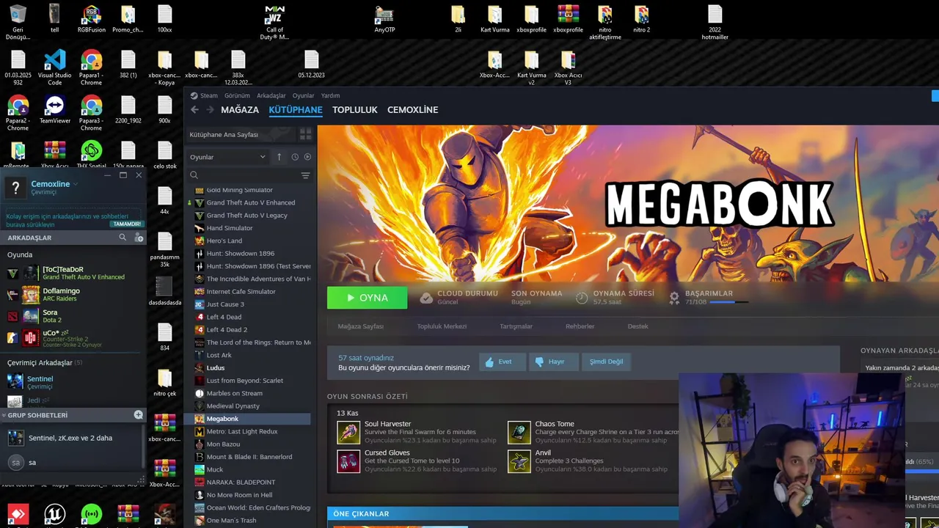The width and height of the screenshot is (939, 528).
Task: Open the Steam menu
Action: pyautogui.click(x=208, y=95)
